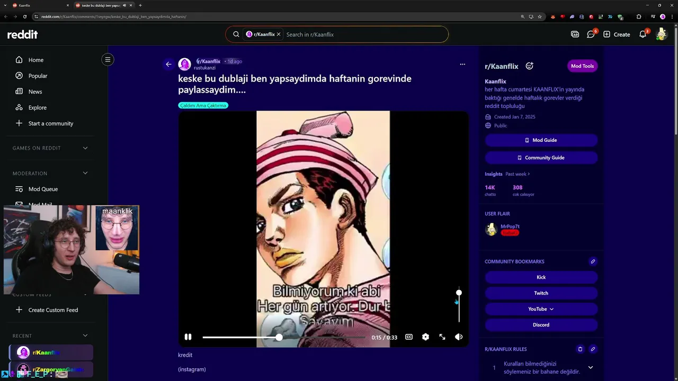Open r/Kaanflix link in post header
This screenshot has width=678, height=381.
209,61
